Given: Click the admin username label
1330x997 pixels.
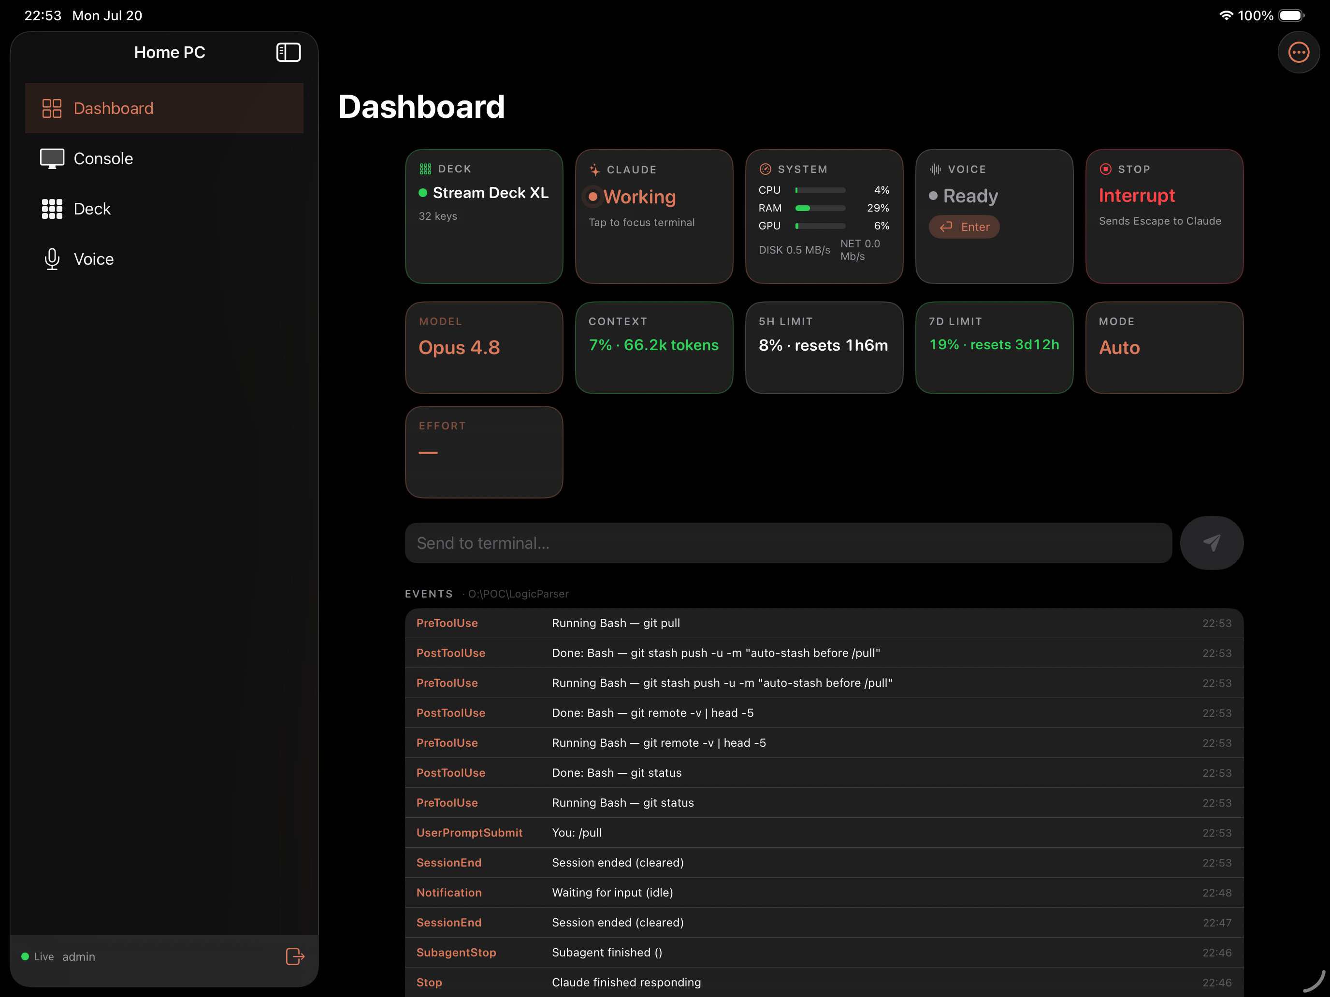Looking at the screenshot, I should [x=79, y=956].
